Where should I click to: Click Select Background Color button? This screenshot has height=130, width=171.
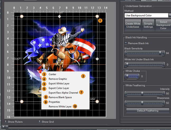(163, 25)
